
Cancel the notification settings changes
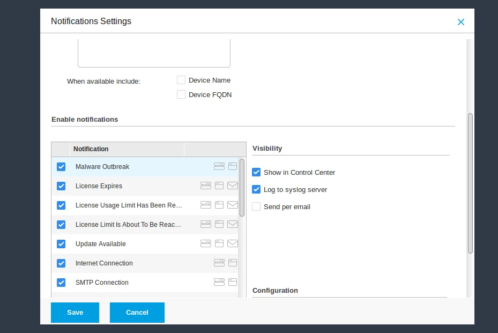pos(137,313)
